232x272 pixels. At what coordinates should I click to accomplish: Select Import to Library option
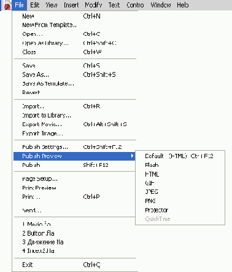pyautogui.click(x=75, y=115)
